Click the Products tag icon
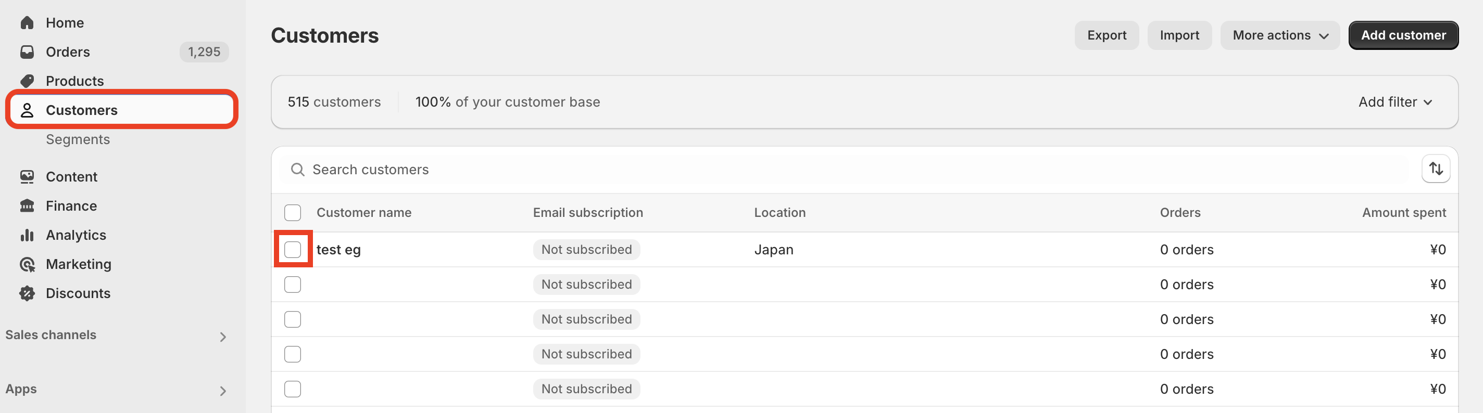 click(27, 81)
